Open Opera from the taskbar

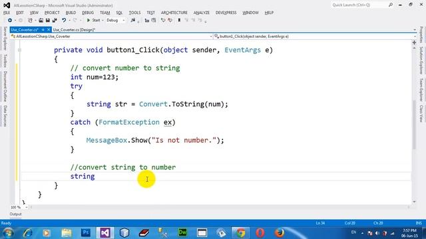pos(260,233)
